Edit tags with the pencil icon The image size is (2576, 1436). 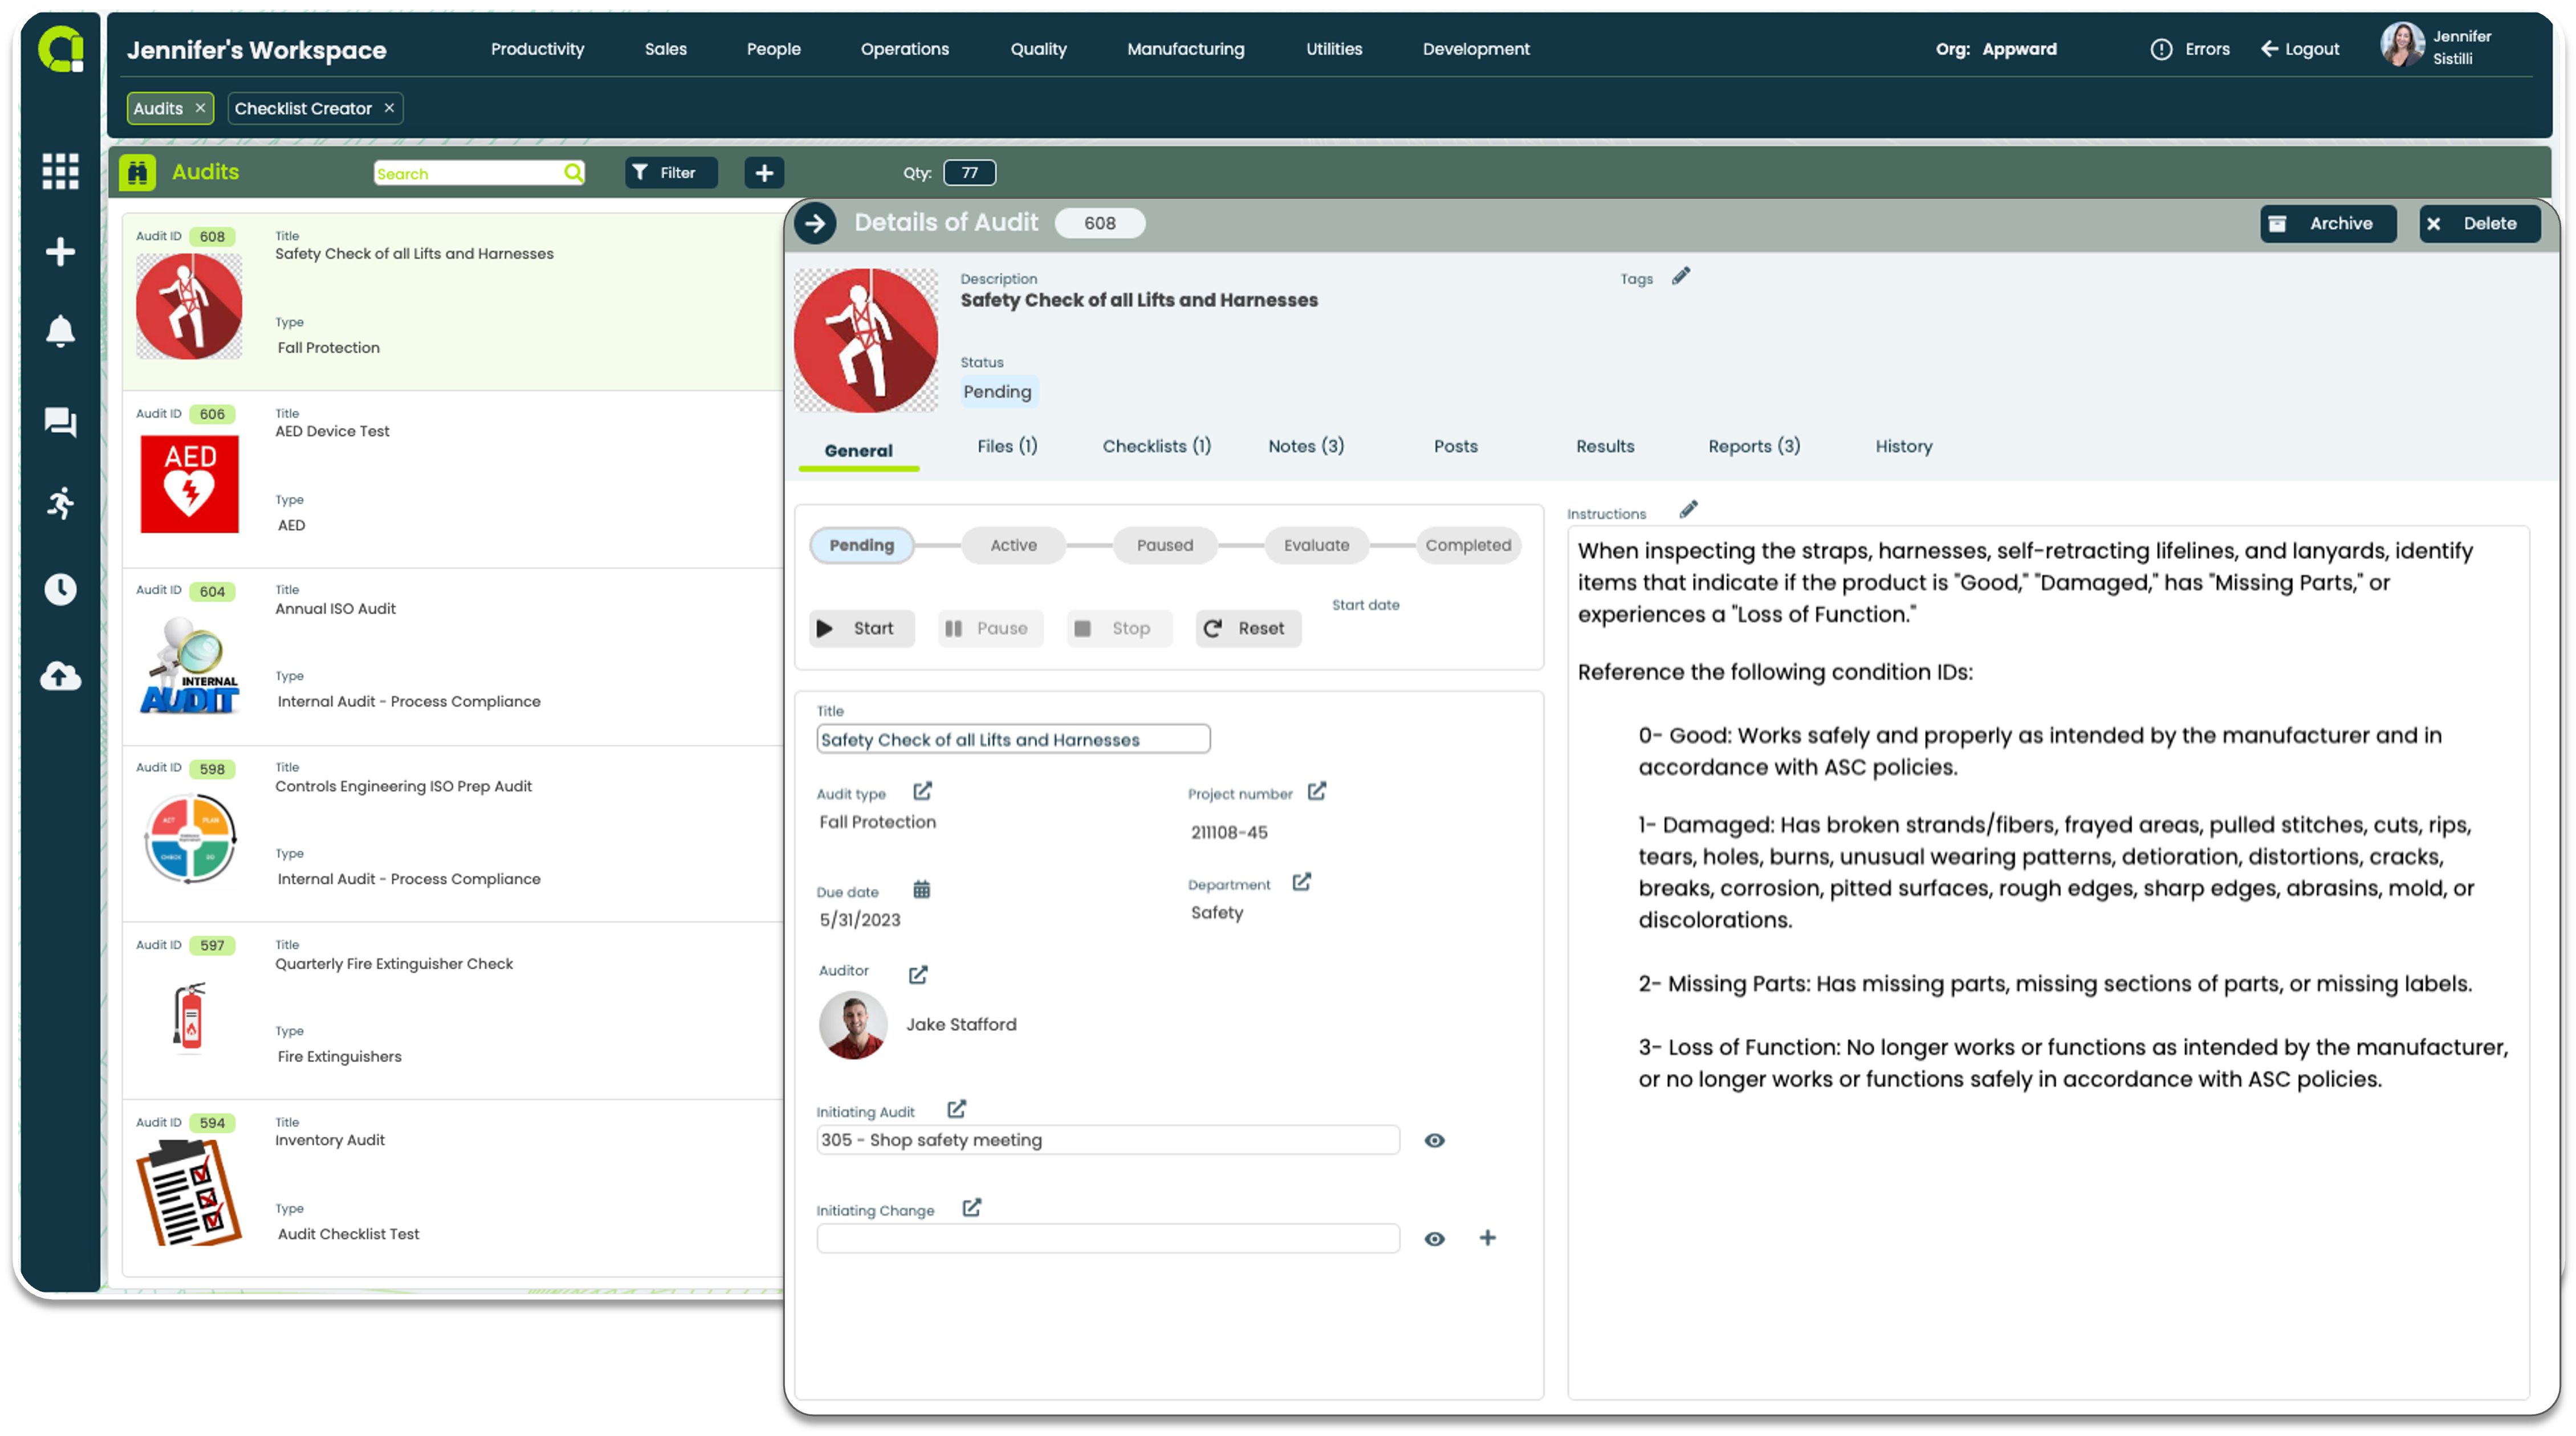pos(1680,277)
